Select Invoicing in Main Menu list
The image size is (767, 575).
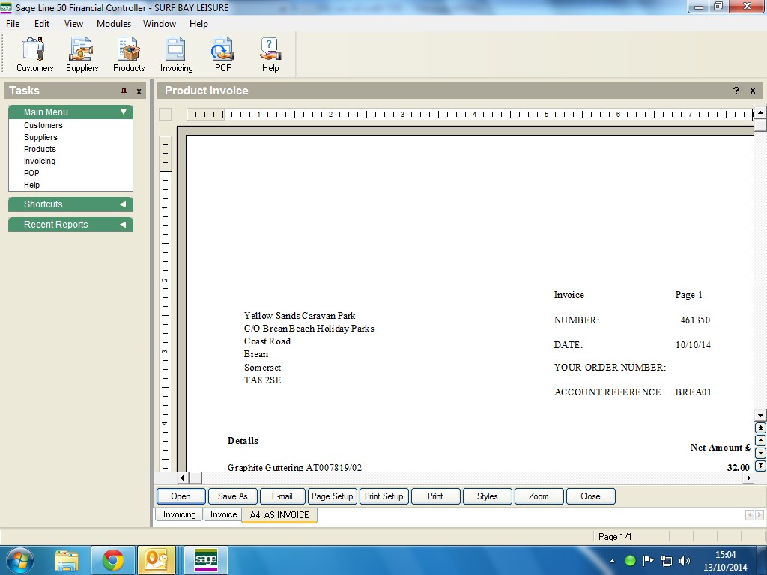(40, 162)
